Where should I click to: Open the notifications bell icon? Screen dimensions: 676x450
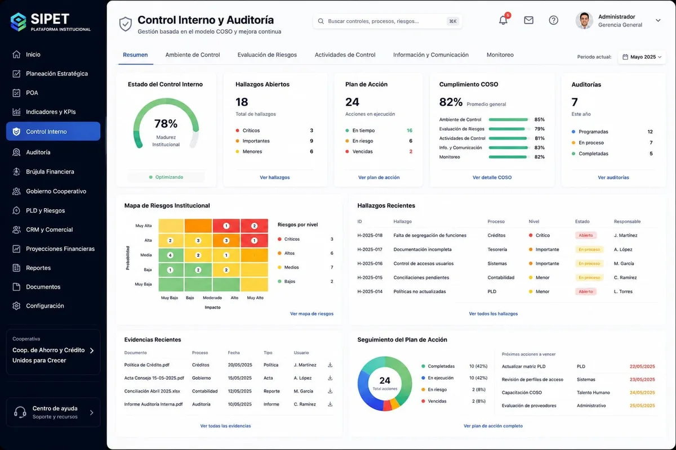(x=503, y=20)
